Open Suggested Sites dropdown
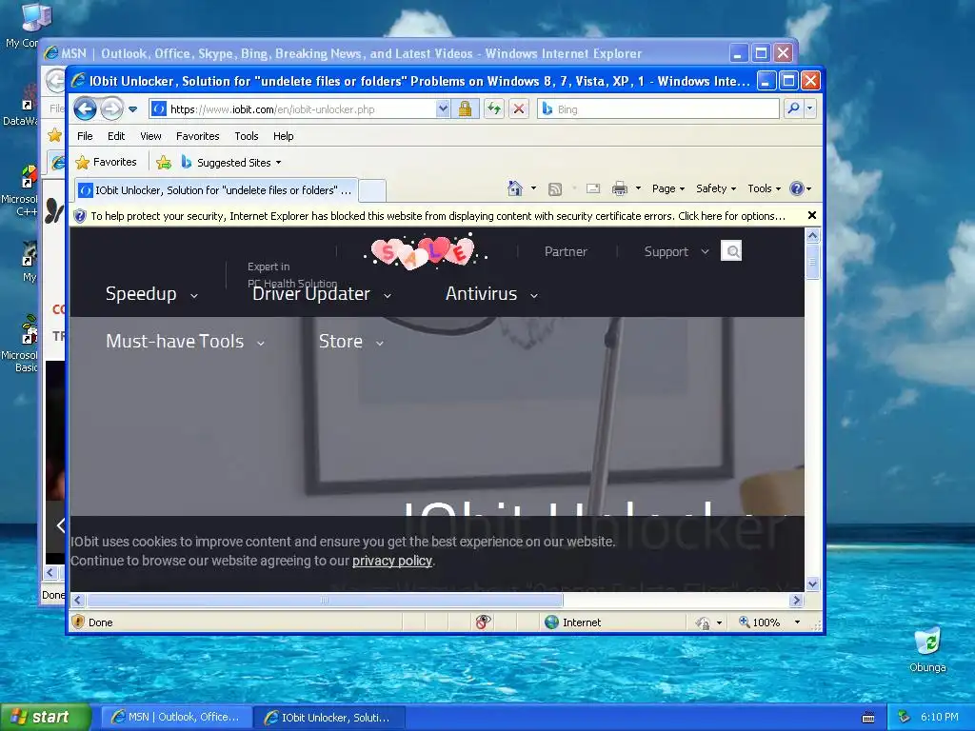 (x=230, y=163)
